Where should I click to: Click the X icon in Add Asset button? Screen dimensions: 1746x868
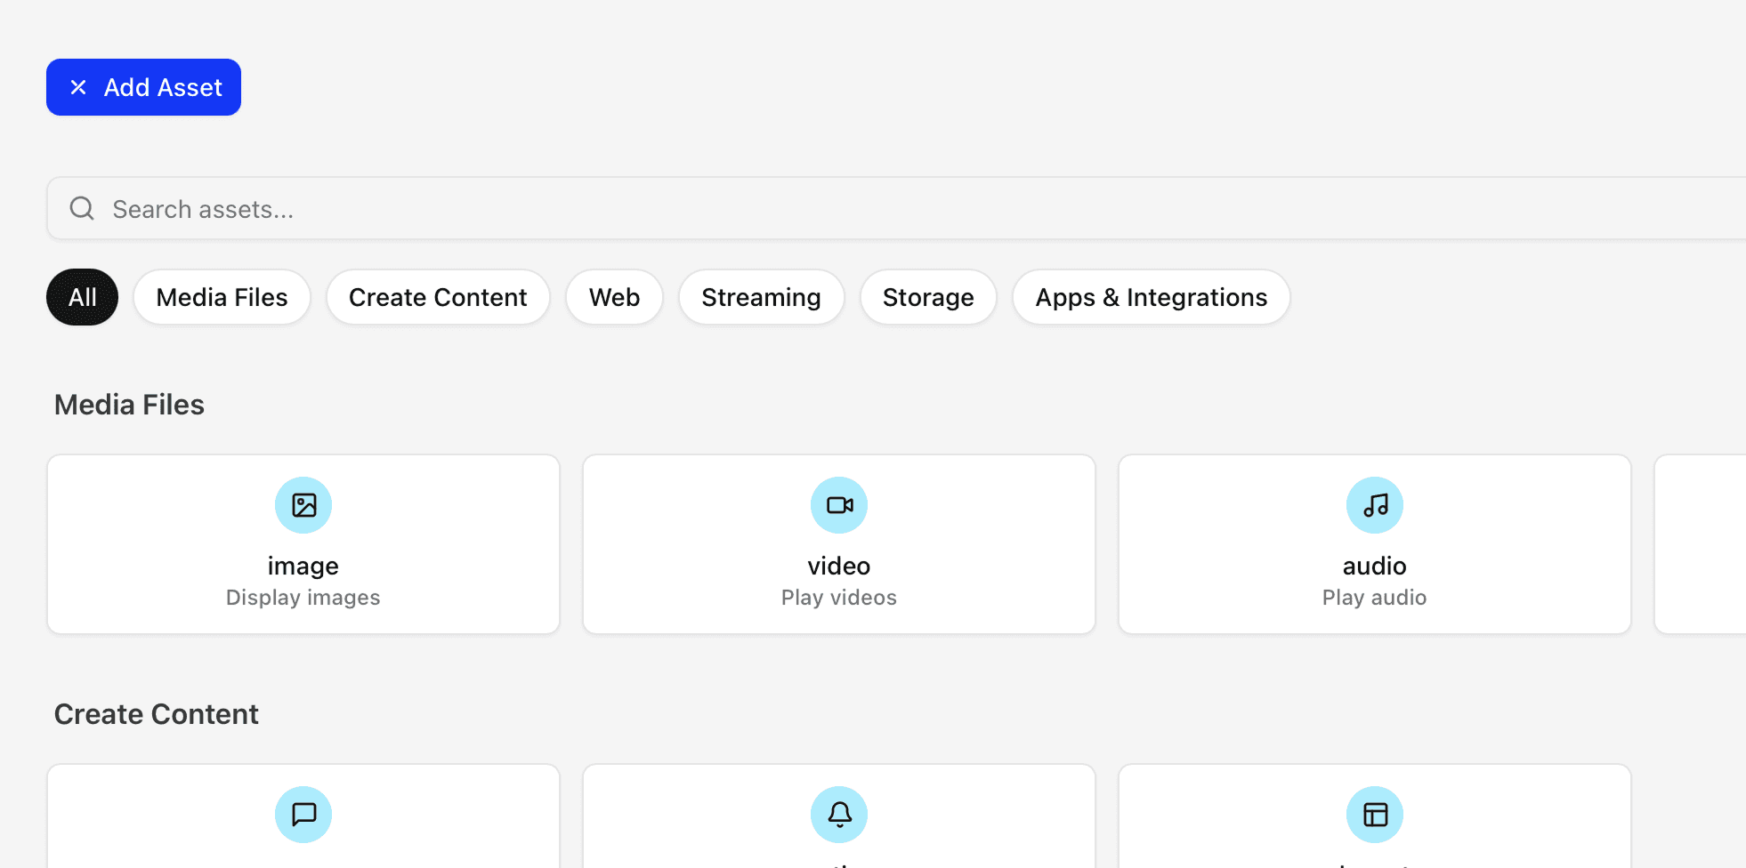[x=78, y=87]
